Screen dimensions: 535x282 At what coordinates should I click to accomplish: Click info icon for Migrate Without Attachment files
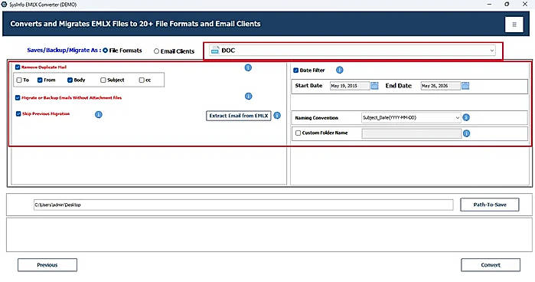tap(249, 97)
